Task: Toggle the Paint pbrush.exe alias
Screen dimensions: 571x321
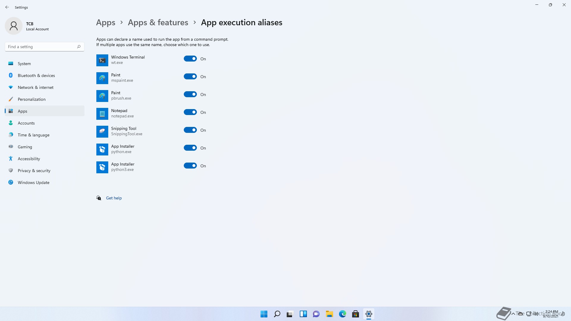Action: (190, 95)
